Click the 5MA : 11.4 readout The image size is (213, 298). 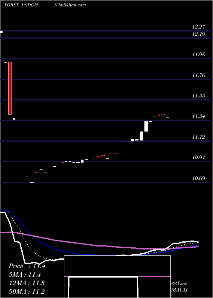(25, 275)
